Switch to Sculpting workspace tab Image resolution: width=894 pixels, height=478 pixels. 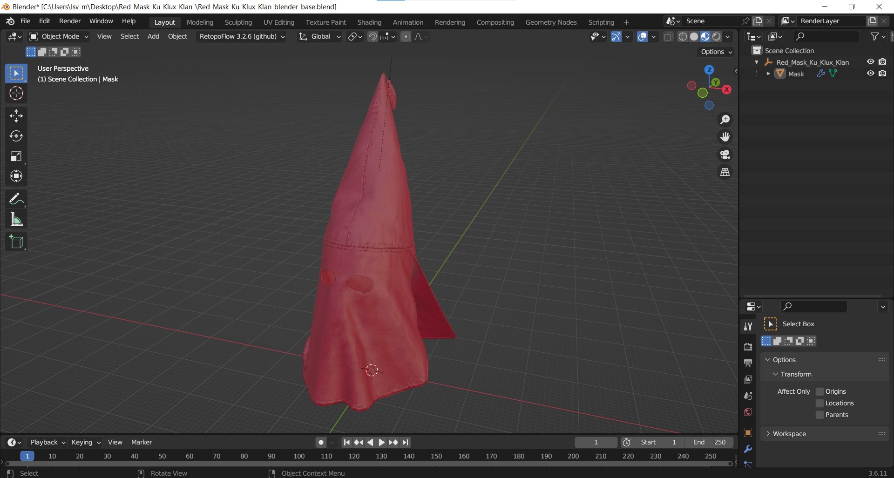pos(238,22)
